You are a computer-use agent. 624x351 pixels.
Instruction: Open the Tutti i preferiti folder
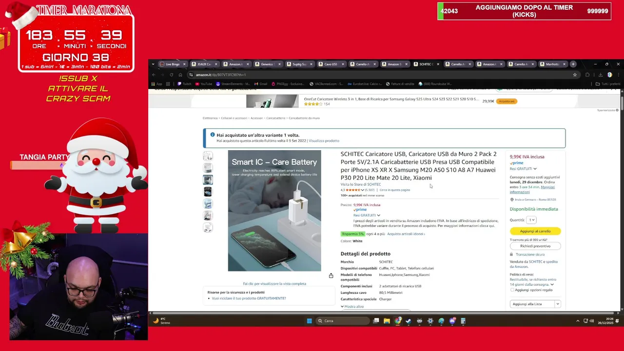[x=608, y=84]
